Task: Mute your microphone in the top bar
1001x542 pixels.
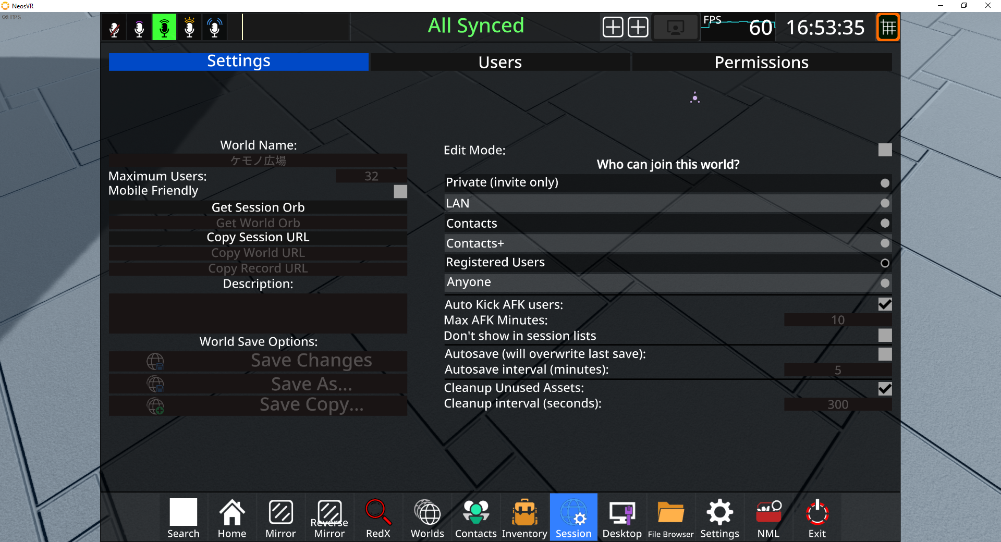Action: pos(114,27)
